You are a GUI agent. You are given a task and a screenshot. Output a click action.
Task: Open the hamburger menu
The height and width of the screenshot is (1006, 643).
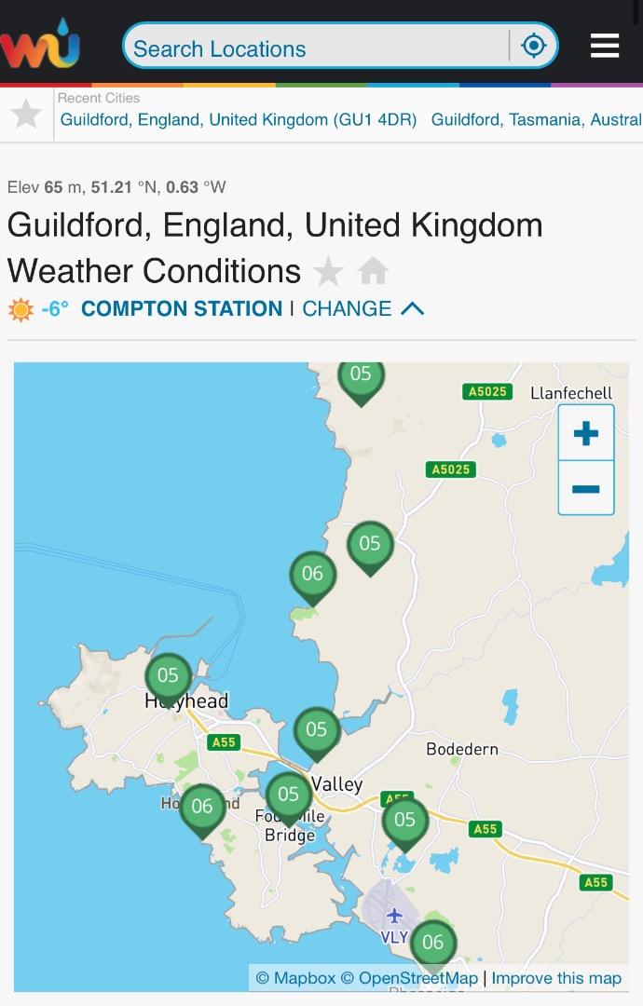pyautogui.click(x=605, y=46)
